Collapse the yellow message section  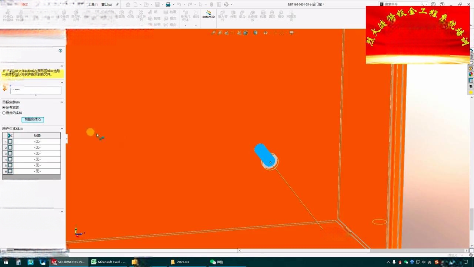point(62,66)
